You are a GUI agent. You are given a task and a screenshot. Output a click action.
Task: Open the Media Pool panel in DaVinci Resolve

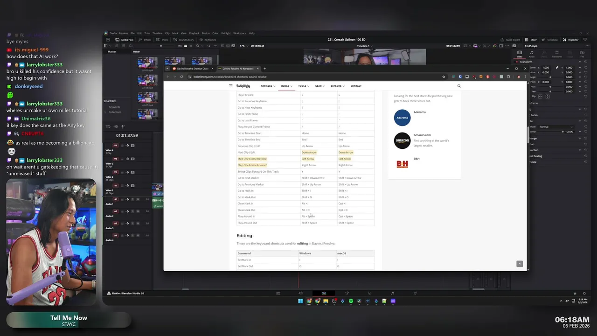125,40
